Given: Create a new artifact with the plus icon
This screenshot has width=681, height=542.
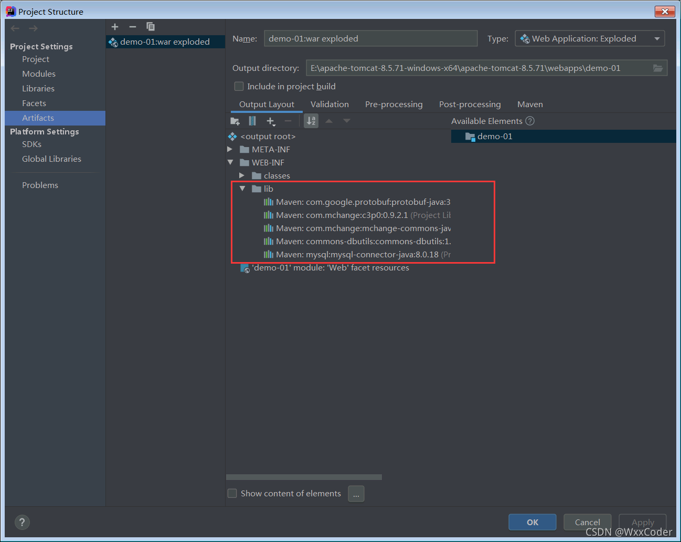Looking at the screenshot, I should pyautogui.click(x=114, y=26).
